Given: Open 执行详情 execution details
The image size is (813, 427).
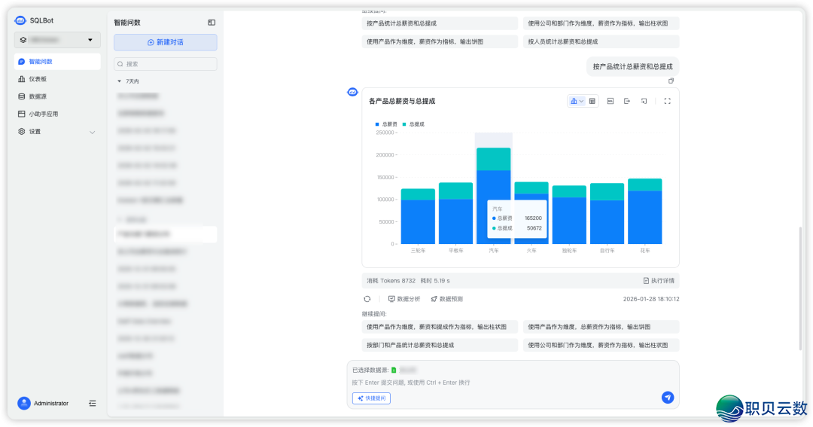Looking at the screenshot, I should point(659,281).
